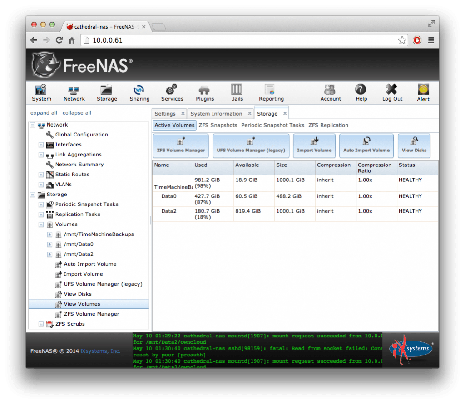Click the collapse all link
Screen dimensions: 465x404
[77, 113]
